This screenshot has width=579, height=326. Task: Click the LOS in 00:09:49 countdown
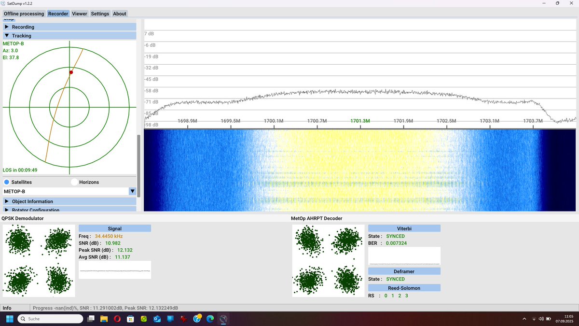click(x=20, y=170)
